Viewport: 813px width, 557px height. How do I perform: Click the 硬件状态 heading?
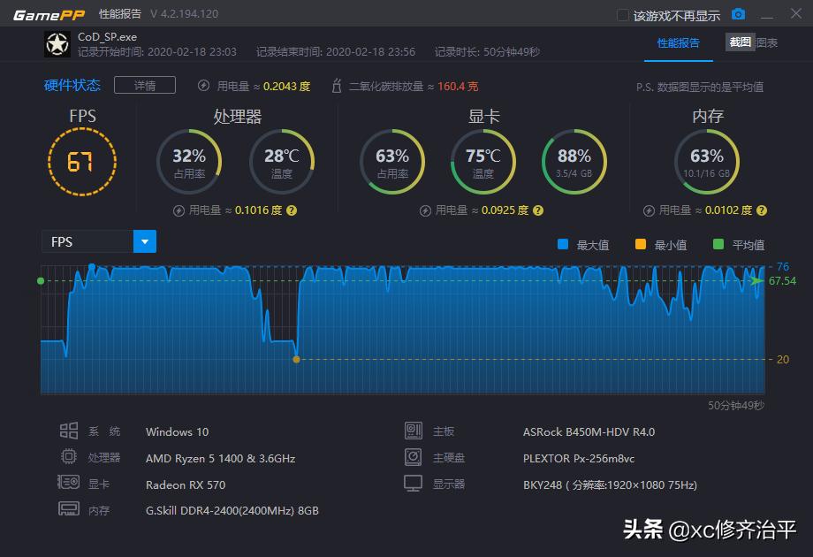[72, 85]
